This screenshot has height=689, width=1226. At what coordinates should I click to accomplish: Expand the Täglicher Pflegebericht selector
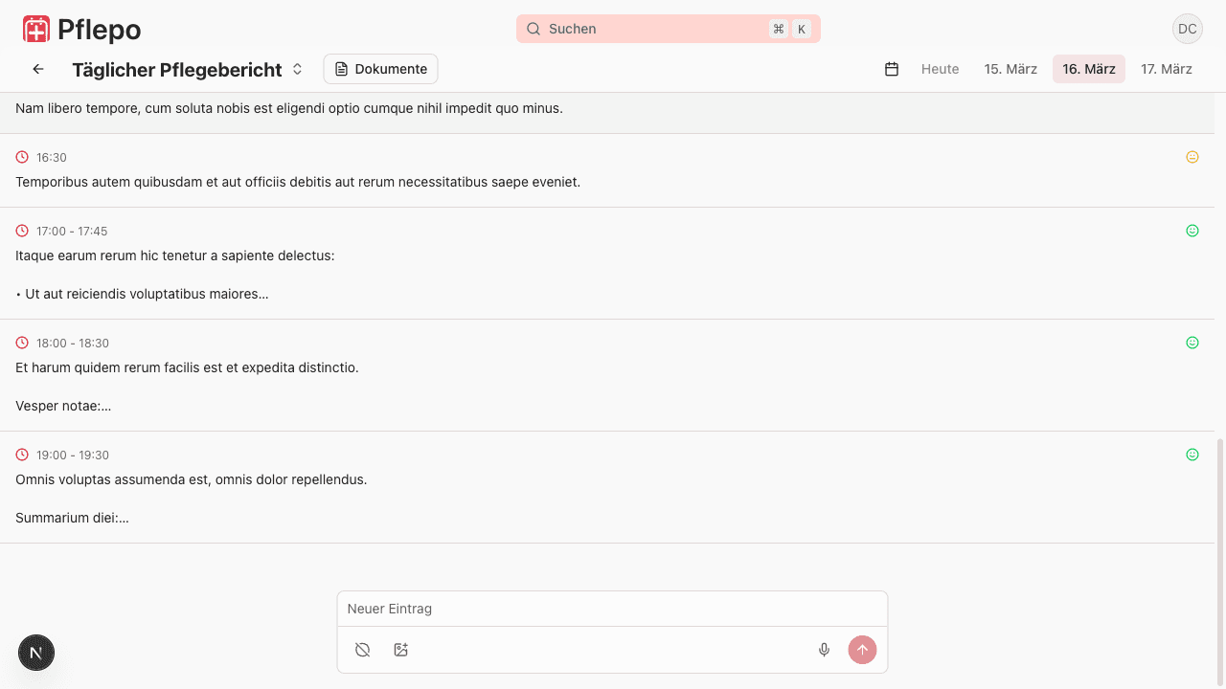tap(297, 69)
